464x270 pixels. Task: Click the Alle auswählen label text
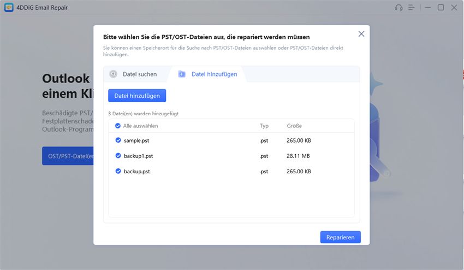[x=140, y=126]
